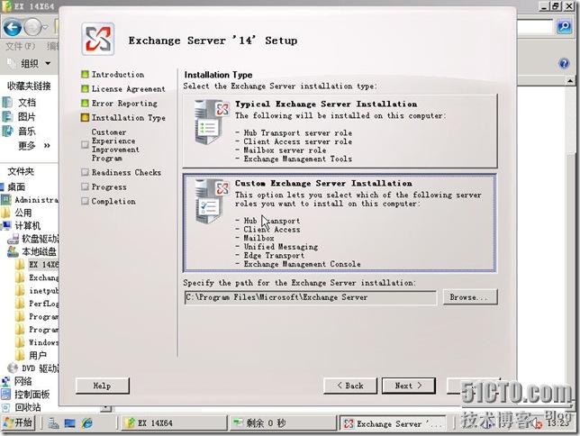Click the Readiness Checks step box
The height and width of the screenshot is (436, 580).
point(85,172)
